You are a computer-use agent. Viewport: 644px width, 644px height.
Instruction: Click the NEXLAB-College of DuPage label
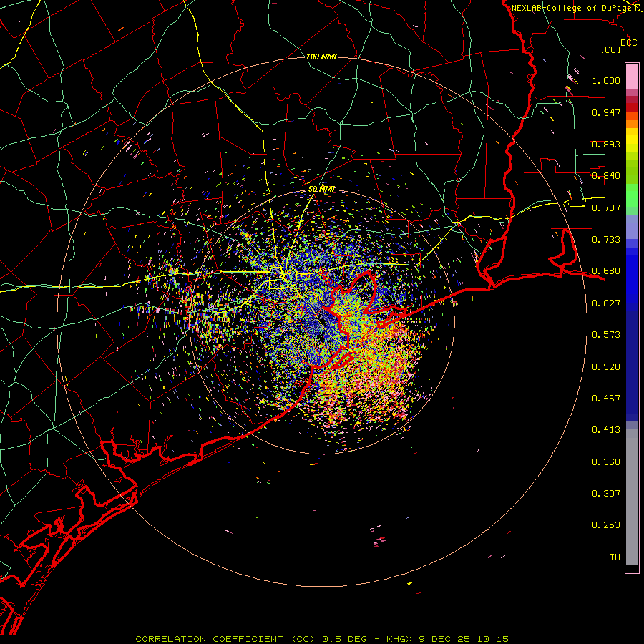click(572, 8)
